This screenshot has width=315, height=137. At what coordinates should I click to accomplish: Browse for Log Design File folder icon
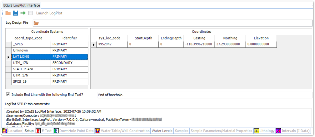[x=36, y=23]
